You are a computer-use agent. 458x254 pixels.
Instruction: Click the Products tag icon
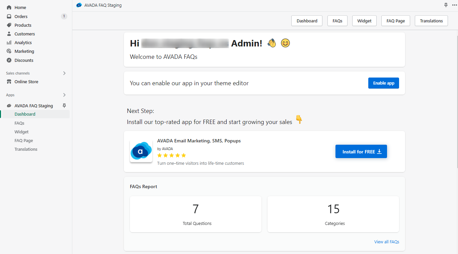(x=9, y=25)
